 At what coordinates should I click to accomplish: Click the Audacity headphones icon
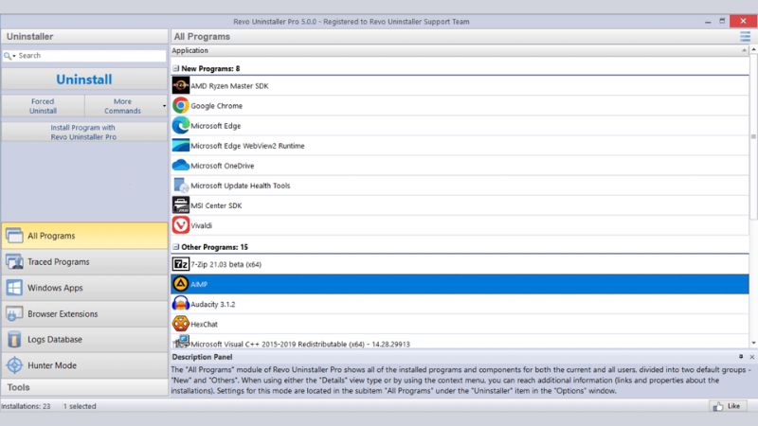[x=181, y=304]
